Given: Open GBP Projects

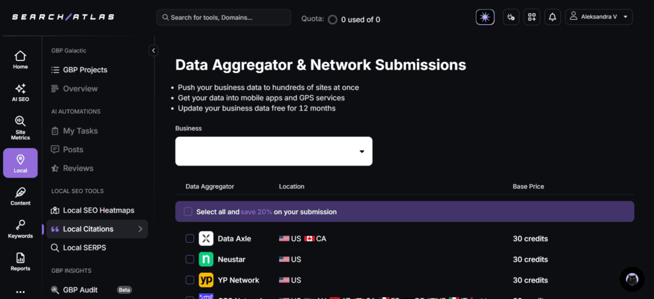Looking at the screenshot, I should [x=79, y=70].
